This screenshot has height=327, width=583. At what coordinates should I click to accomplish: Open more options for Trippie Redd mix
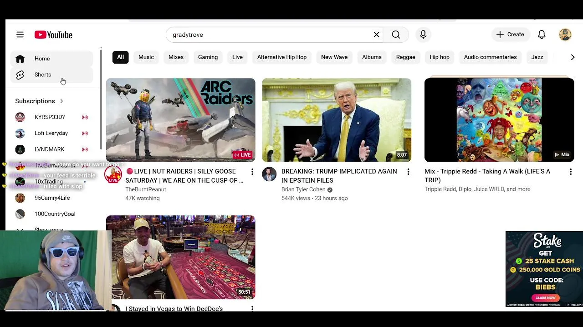point(571,172)
